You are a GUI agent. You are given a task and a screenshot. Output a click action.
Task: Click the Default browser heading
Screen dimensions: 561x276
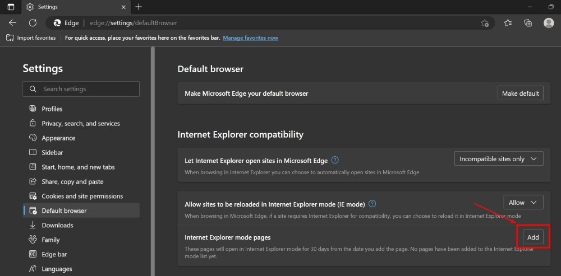[210, 69]
